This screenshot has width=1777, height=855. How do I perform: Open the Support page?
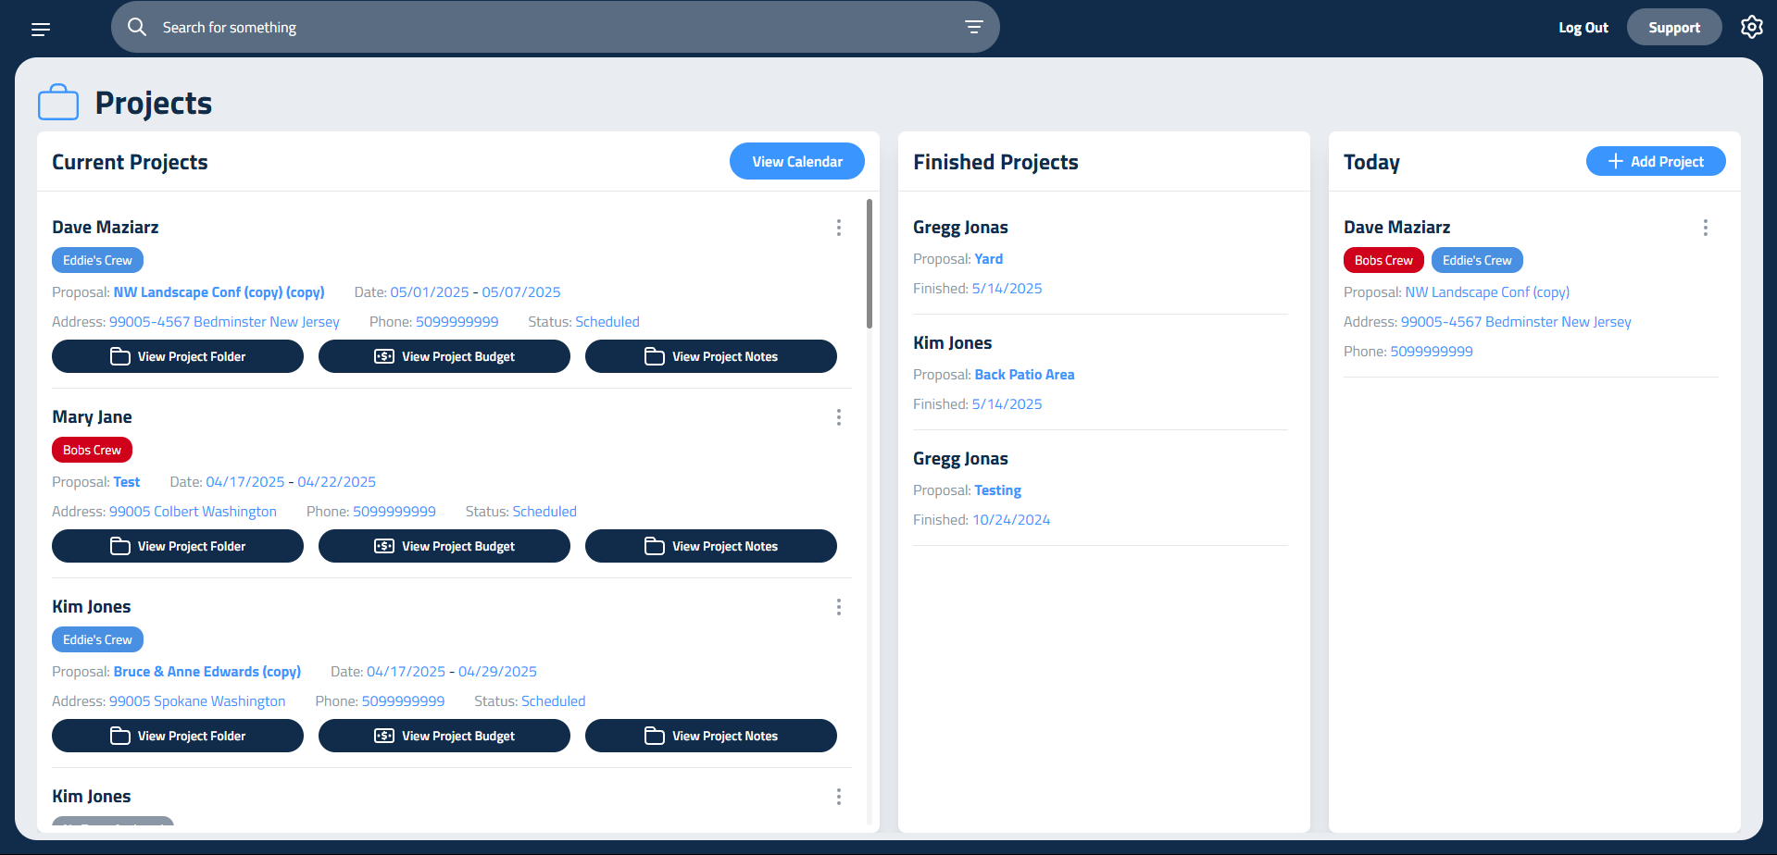(x=1673, y=28)
